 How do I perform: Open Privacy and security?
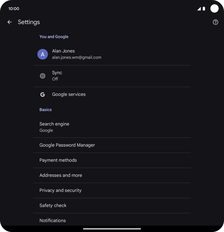[x=112, y=191]
